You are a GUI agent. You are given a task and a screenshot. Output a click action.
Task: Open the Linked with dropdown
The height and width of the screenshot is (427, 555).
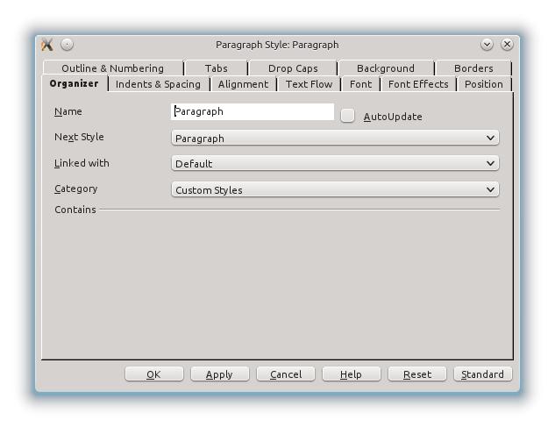pyautogui.click(x=335, y=163)
